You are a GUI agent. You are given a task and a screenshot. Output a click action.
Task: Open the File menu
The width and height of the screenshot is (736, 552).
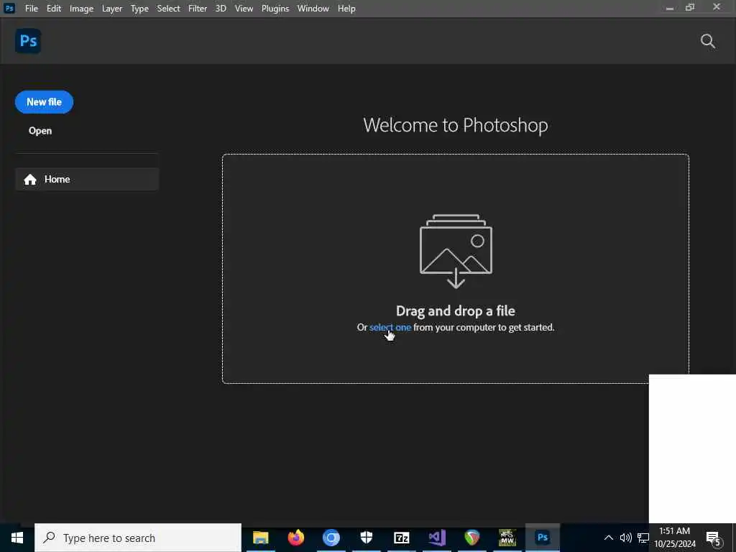point(32,9)
